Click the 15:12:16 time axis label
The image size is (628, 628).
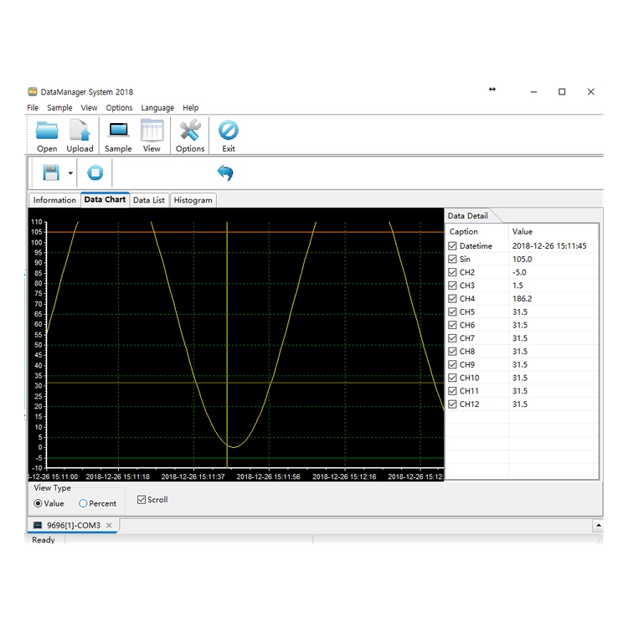click(x=344, y=476)
